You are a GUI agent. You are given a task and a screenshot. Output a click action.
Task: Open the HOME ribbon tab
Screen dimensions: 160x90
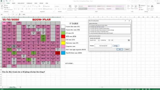8,3
